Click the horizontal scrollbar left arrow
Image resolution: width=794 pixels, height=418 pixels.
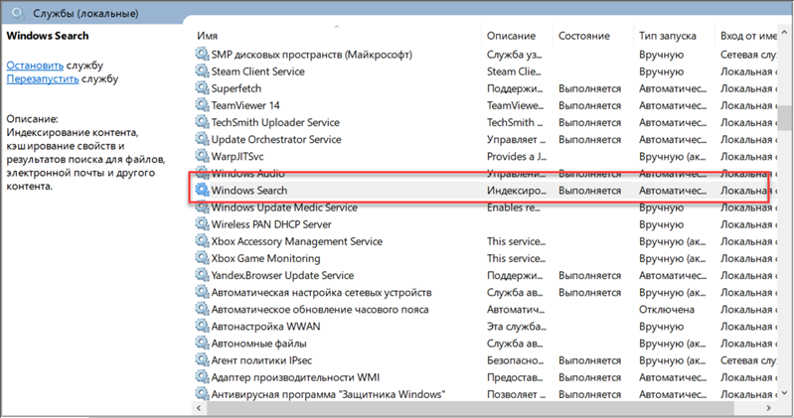point(199,408)
